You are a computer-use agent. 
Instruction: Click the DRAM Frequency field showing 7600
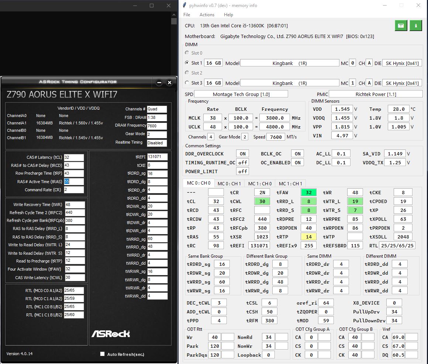157,126
